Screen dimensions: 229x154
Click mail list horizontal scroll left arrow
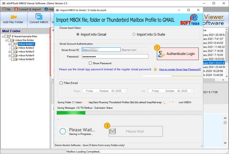53,80
